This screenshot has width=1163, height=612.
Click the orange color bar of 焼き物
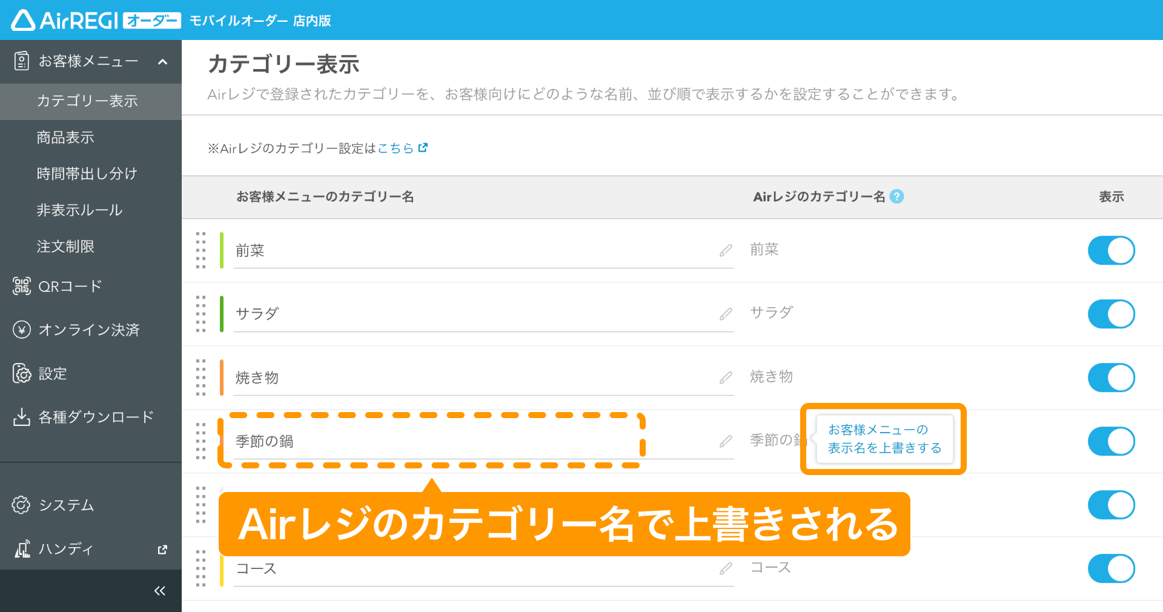[x=222, y=378]
